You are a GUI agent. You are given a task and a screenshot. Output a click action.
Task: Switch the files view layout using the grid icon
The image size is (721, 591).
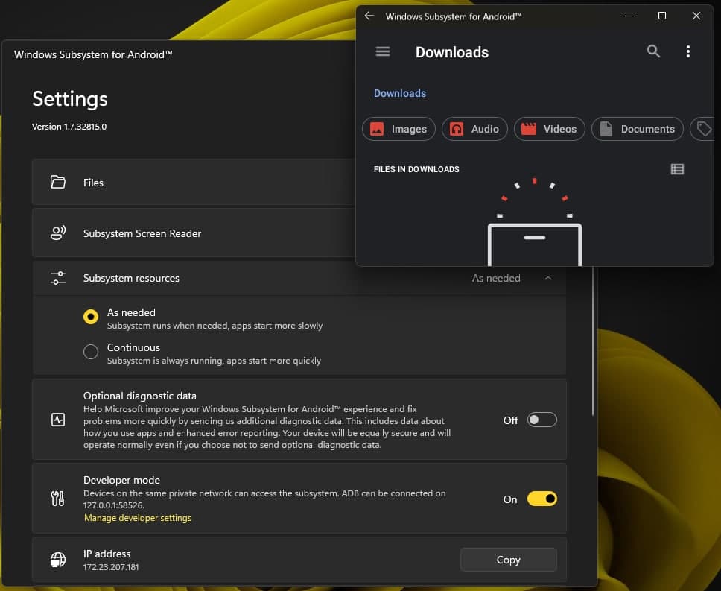coord(677,169)
